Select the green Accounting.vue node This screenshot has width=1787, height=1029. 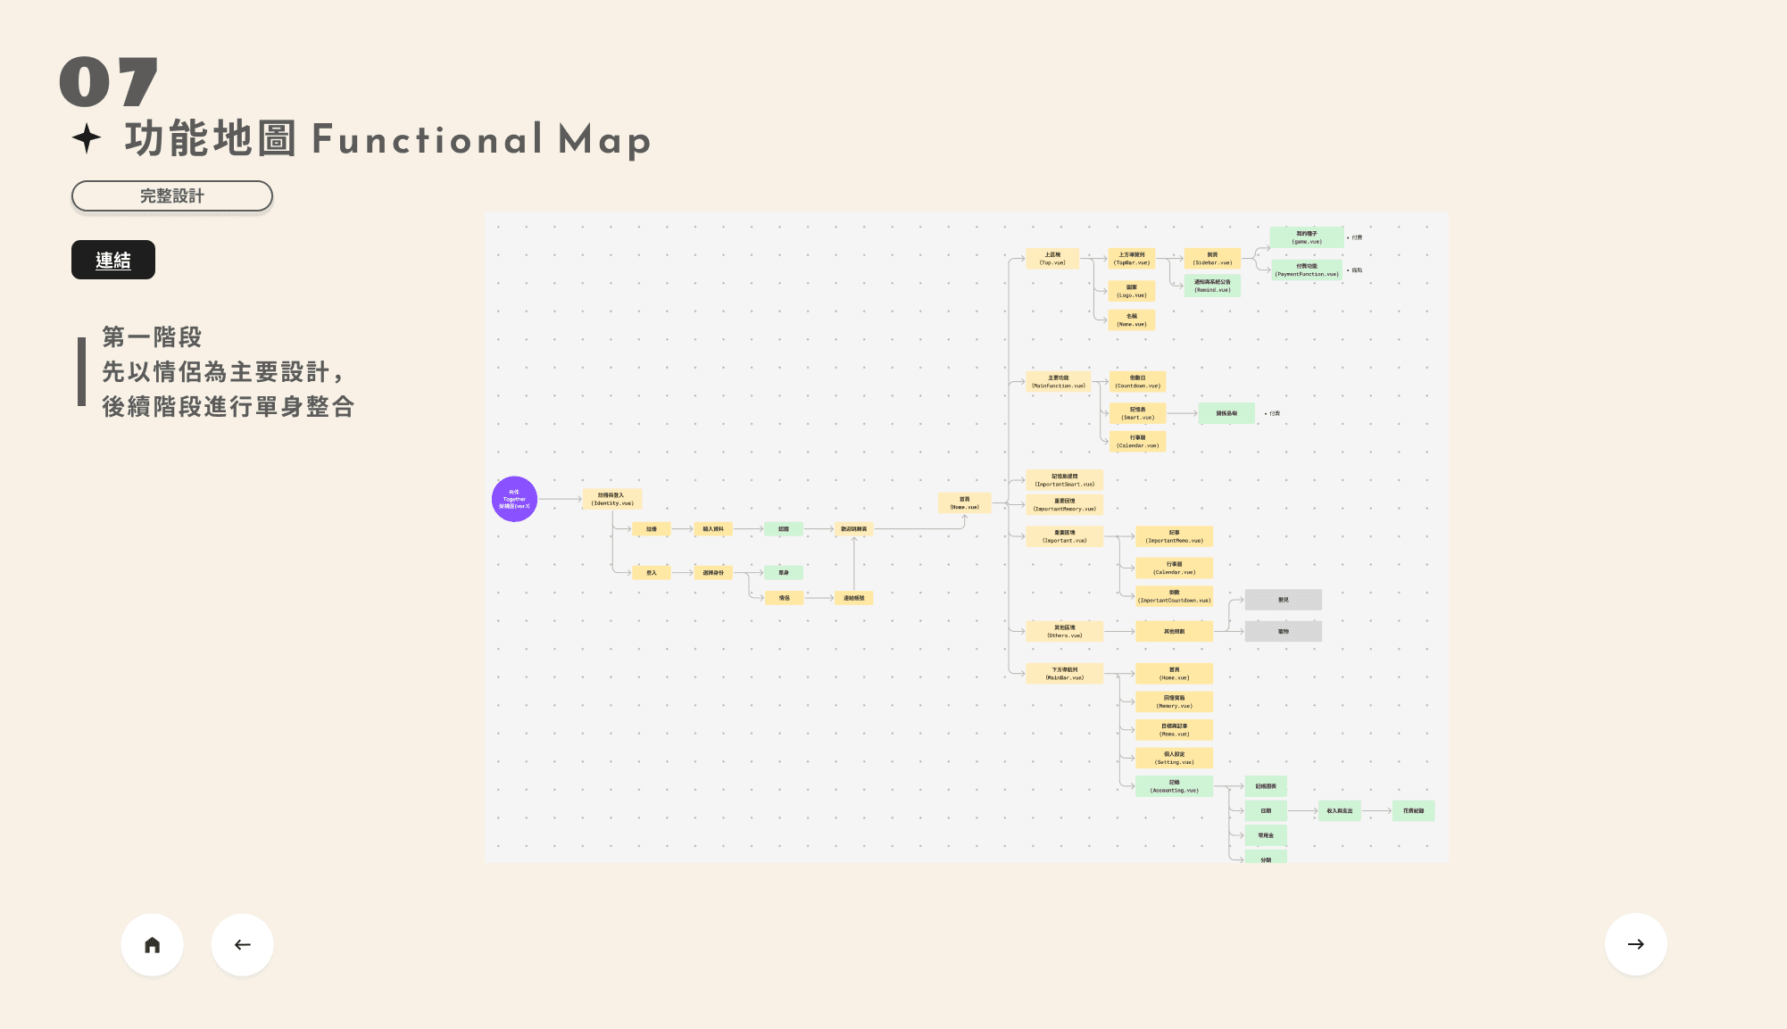tap(1174, 786)
